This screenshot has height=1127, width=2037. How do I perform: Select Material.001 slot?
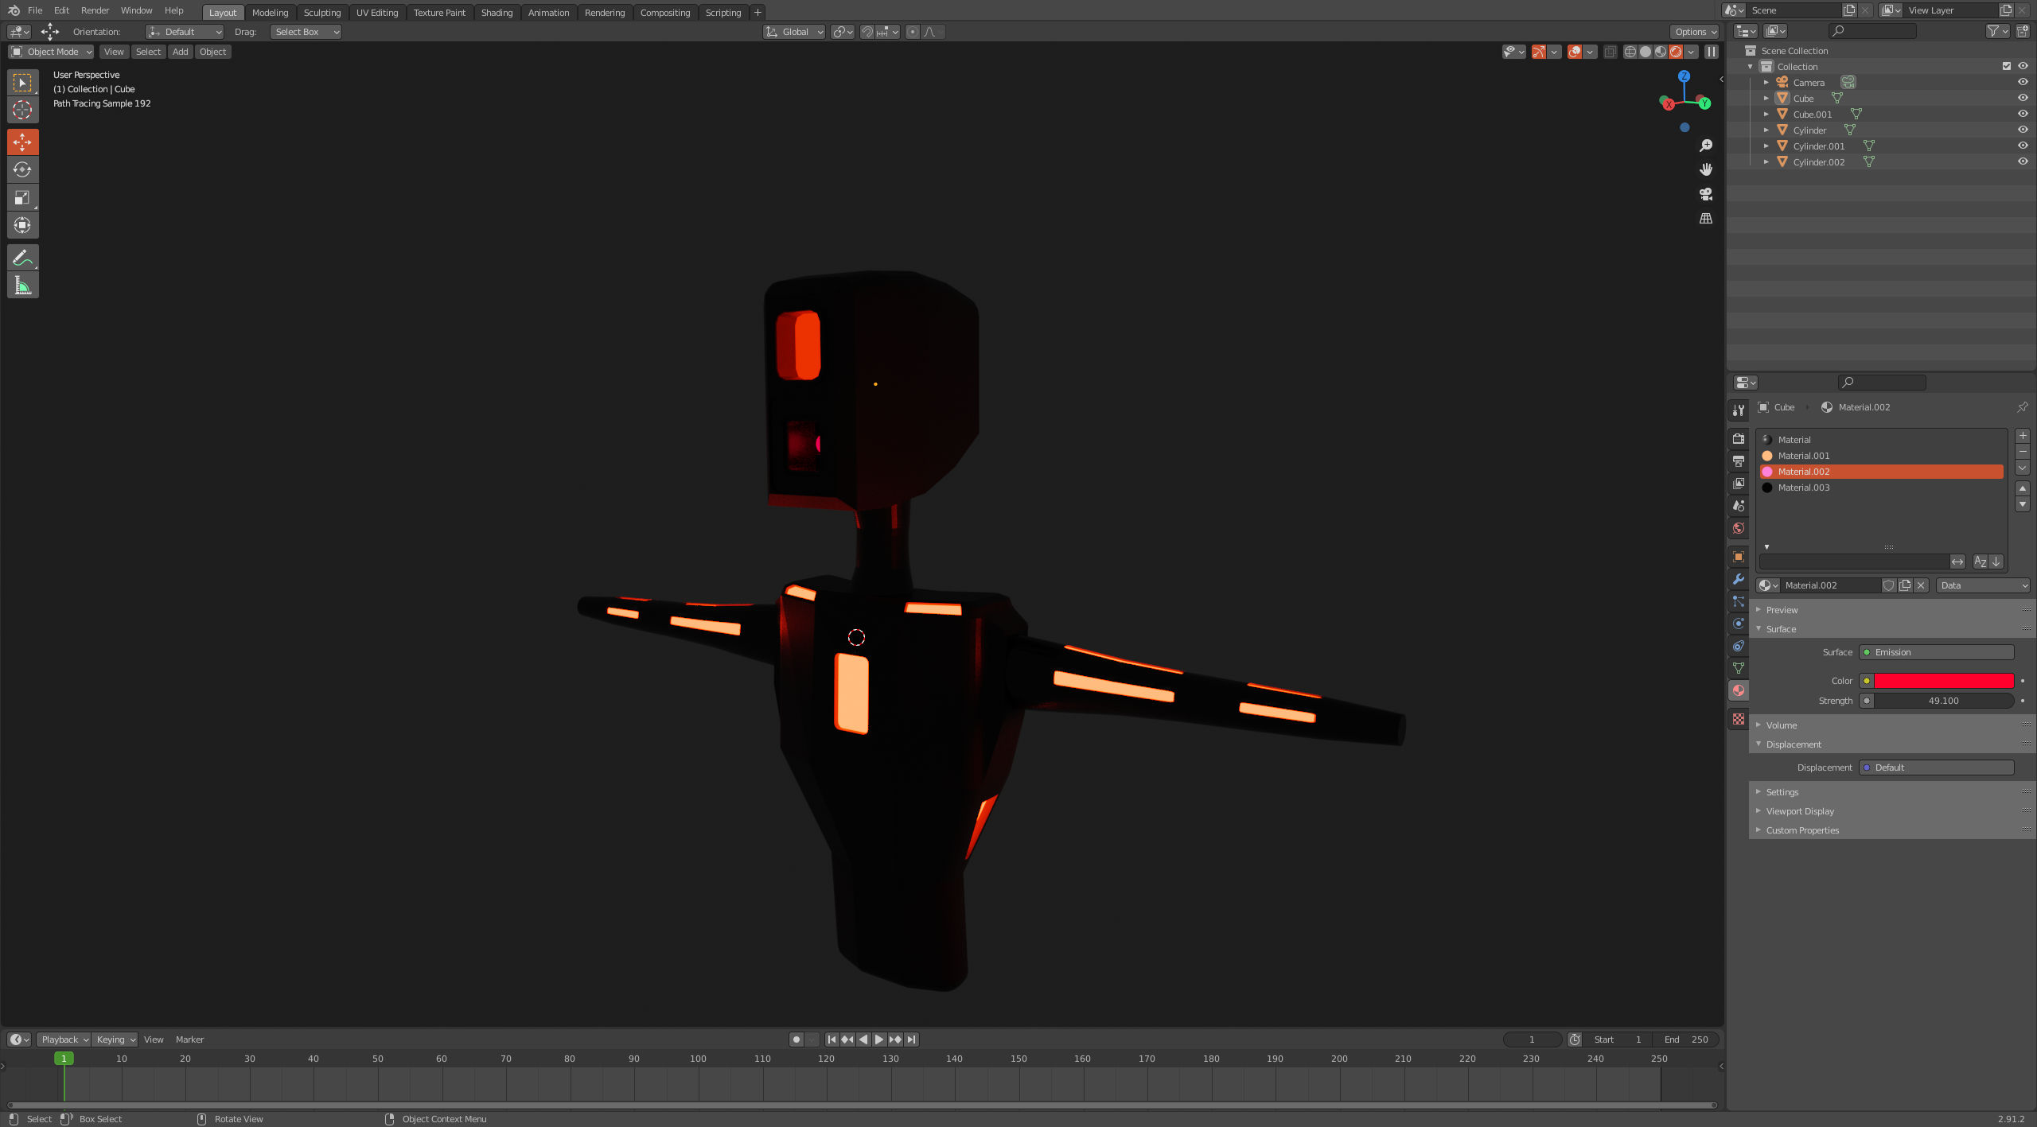(1882, 456)
